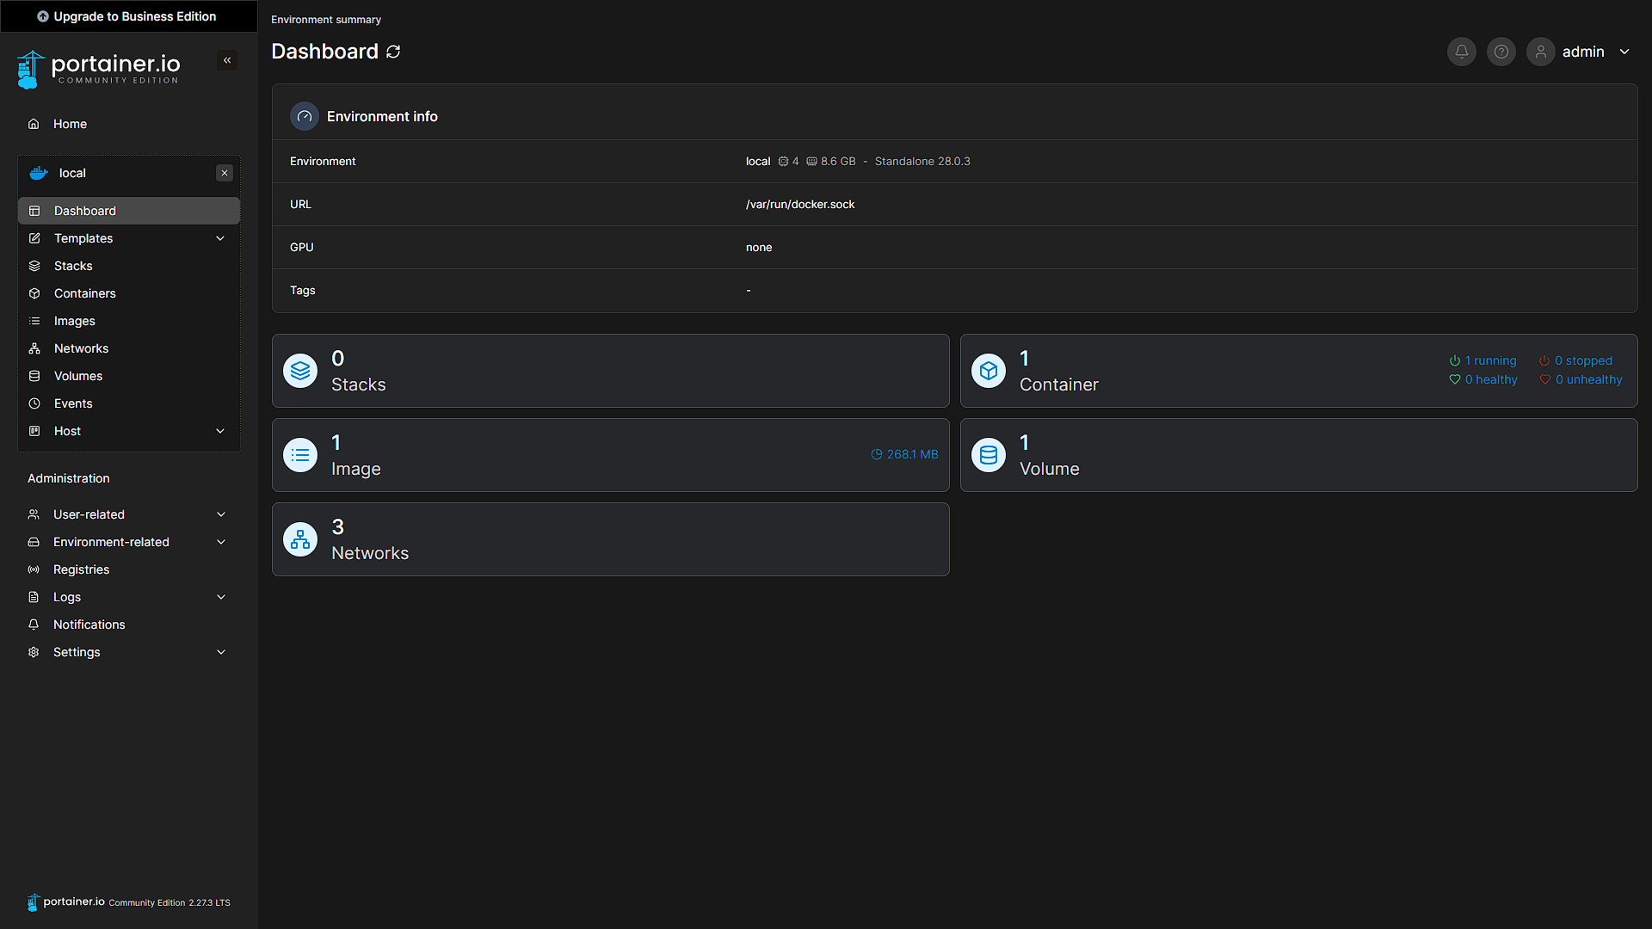Click the Registries radio icon
This screenshot has height=929, width=1652.
34,569
